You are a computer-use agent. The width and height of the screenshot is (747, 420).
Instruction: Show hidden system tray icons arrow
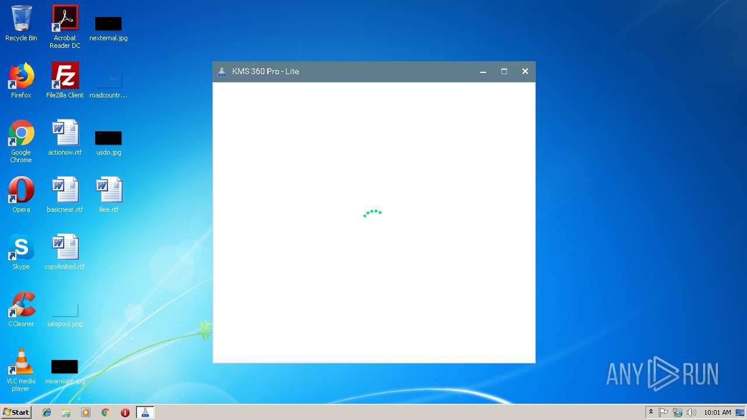tap(651, 412)
